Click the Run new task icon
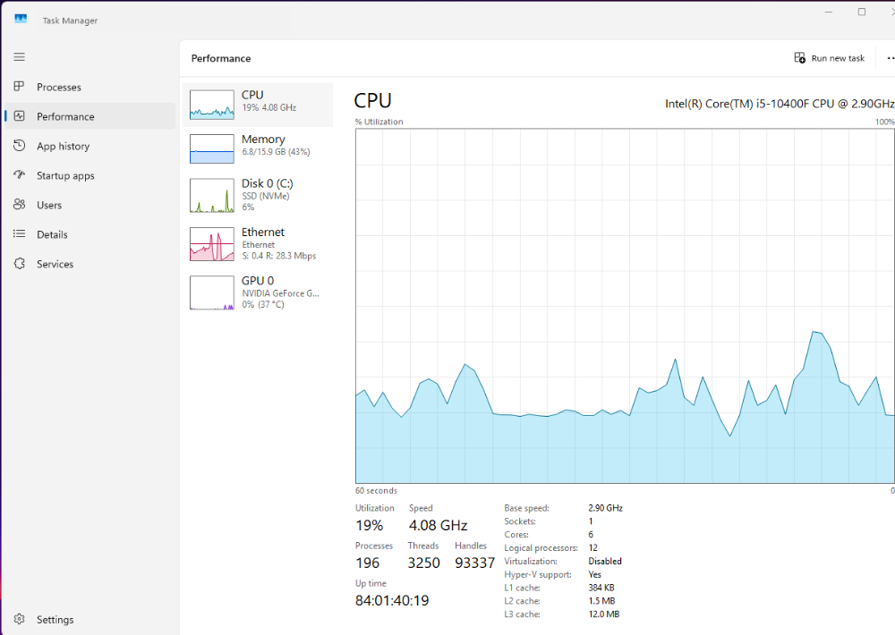This screenshot has width=895, height=635. 799,57
